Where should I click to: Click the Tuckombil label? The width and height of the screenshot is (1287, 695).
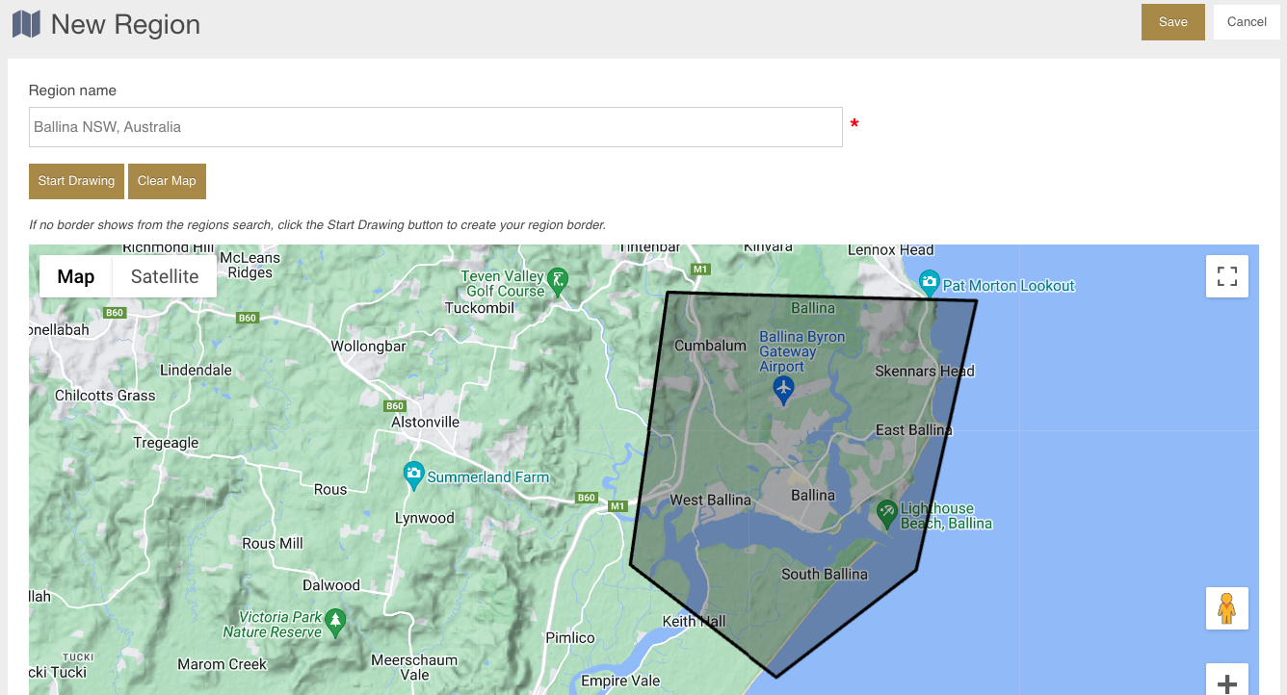coord(482,308)
